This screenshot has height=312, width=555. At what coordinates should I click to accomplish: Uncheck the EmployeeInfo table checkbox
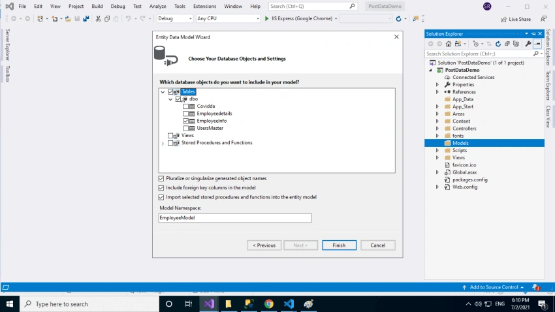(x=186, y=121)
